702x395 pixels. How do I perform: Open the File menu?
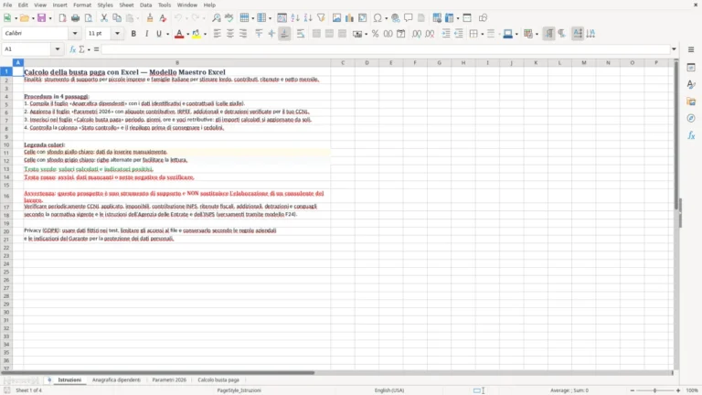(7, 5)
